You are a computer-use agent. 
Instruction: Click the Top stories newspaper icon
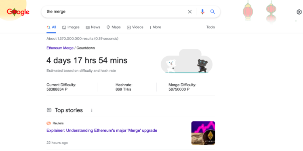(x=49, y=110)
